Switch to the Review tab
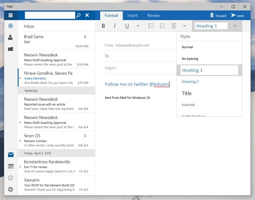 pyautogui.click(x=153, y=15)
